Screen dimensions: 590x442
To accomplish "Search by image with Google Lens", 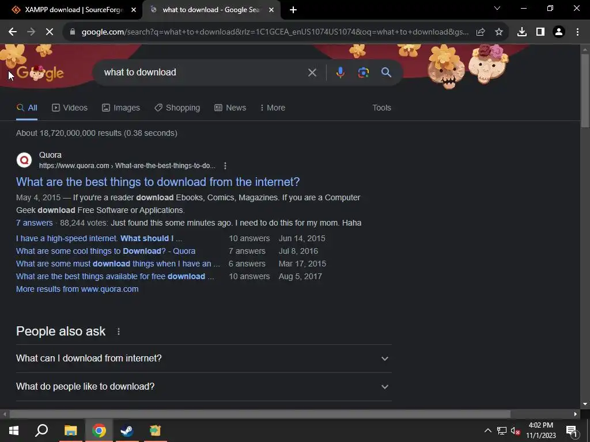I will [x=363, y=73].
